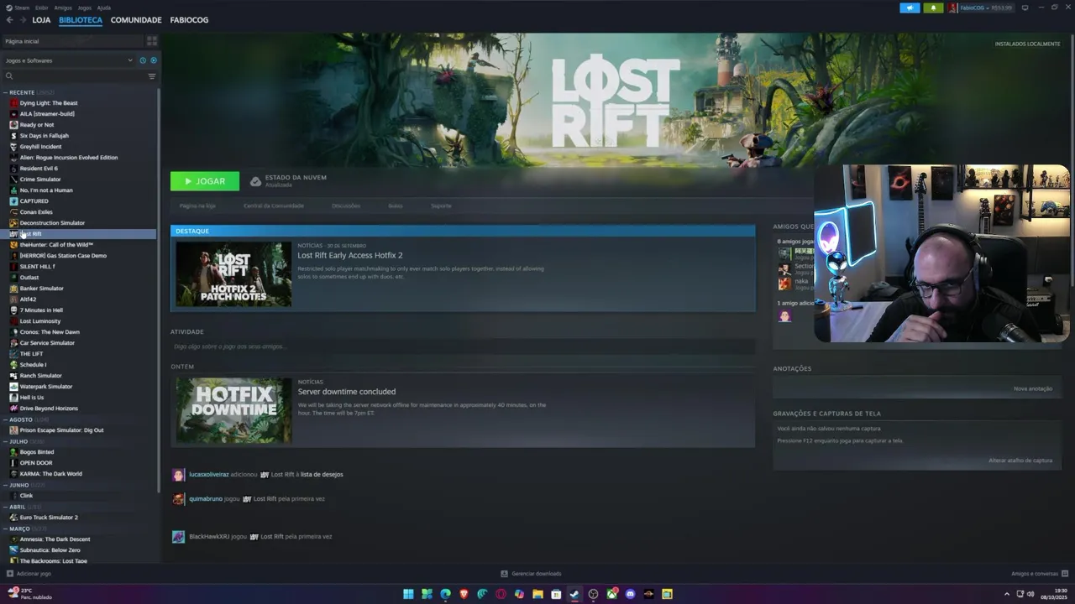Open the green notifications bell
The height and width of the screenshot is (604, 1075).
pyautogui.click(x=933, y=8)
